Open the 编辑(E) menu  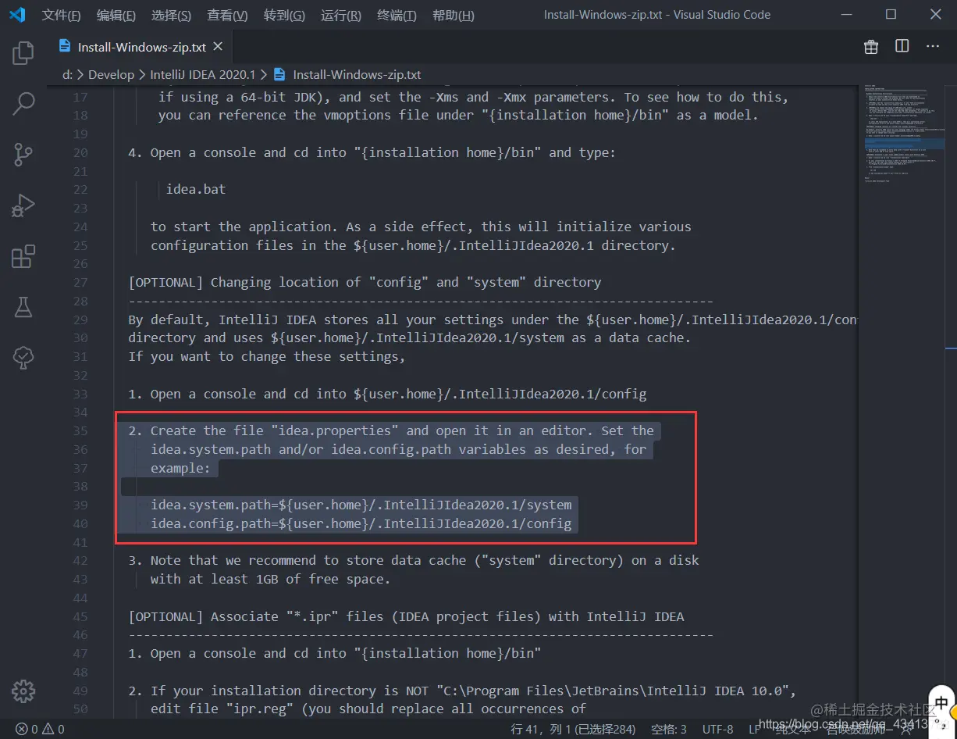(116, 16)
